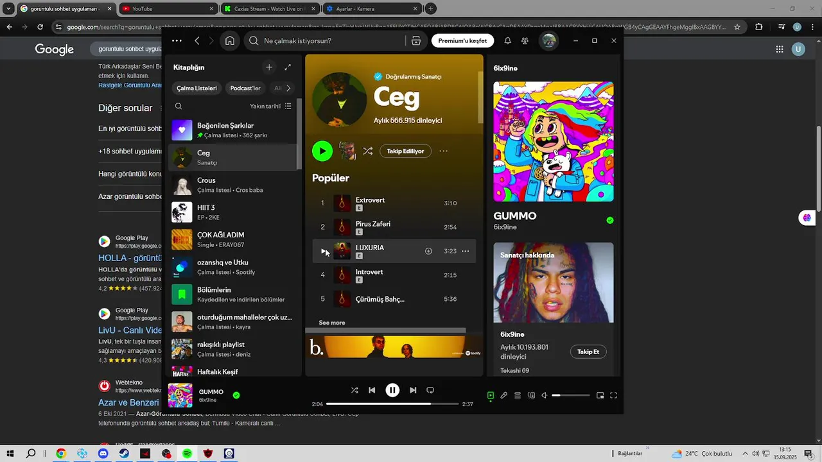Pause the currently playing song

coord(392,390)
